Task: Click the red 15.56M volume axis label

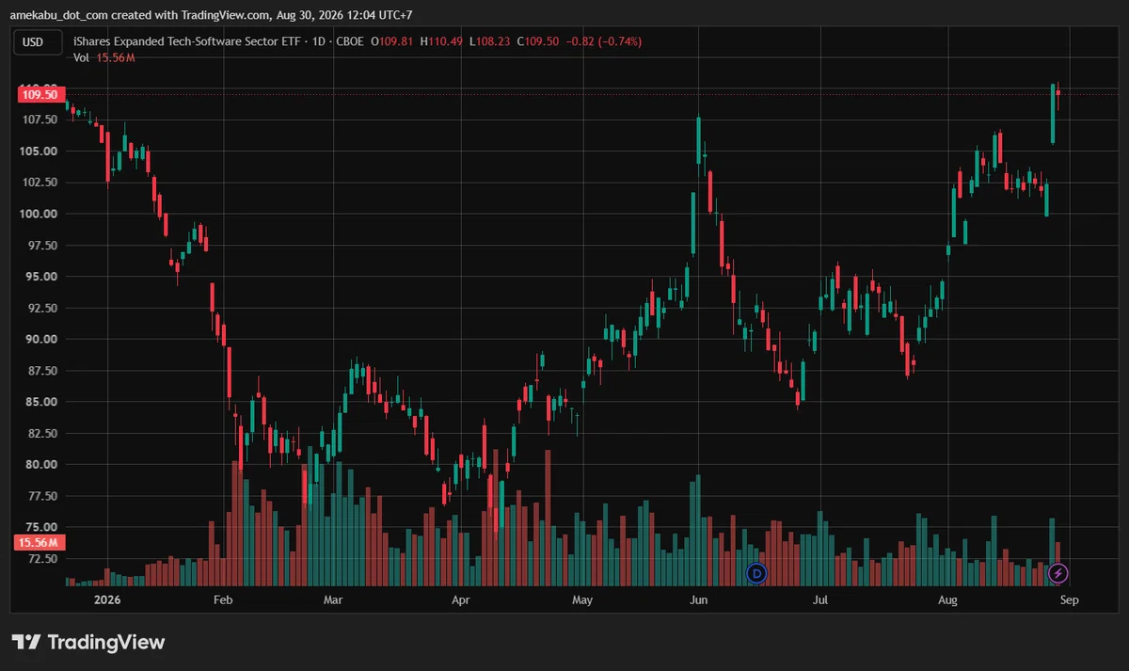Action: (x=40, y=543)
